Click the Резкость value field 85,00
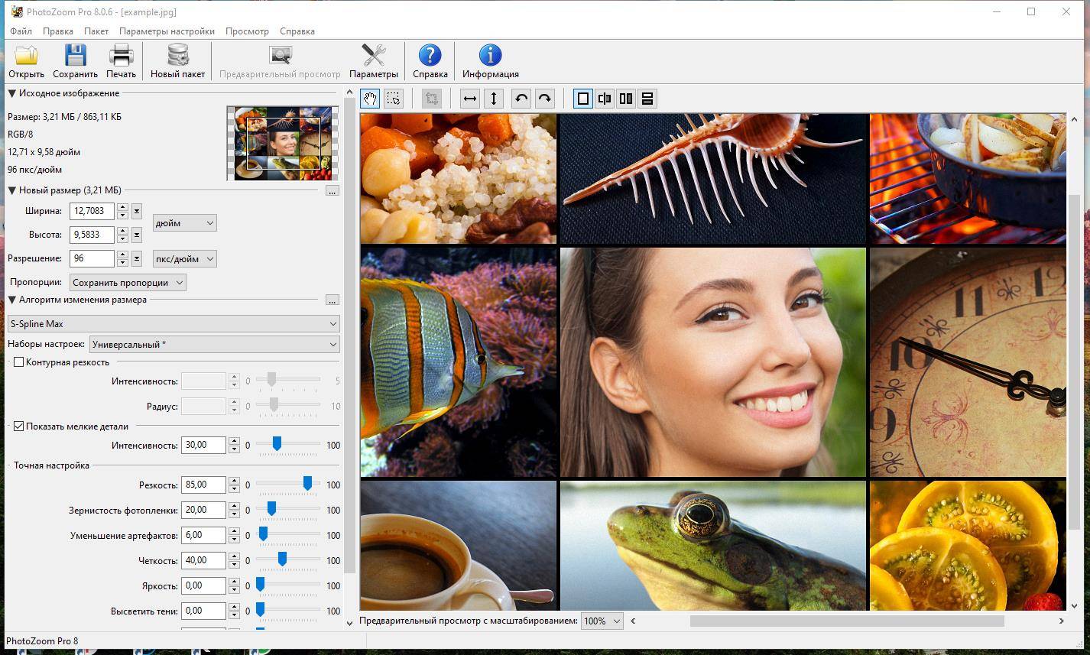The image size is (1090, 655). tap(203, 485)
